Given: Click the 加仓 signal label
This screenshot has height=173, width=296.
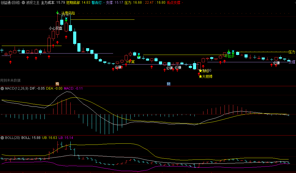Looking at the screenshot, I should pyautogui.click(x=206, y=71).
